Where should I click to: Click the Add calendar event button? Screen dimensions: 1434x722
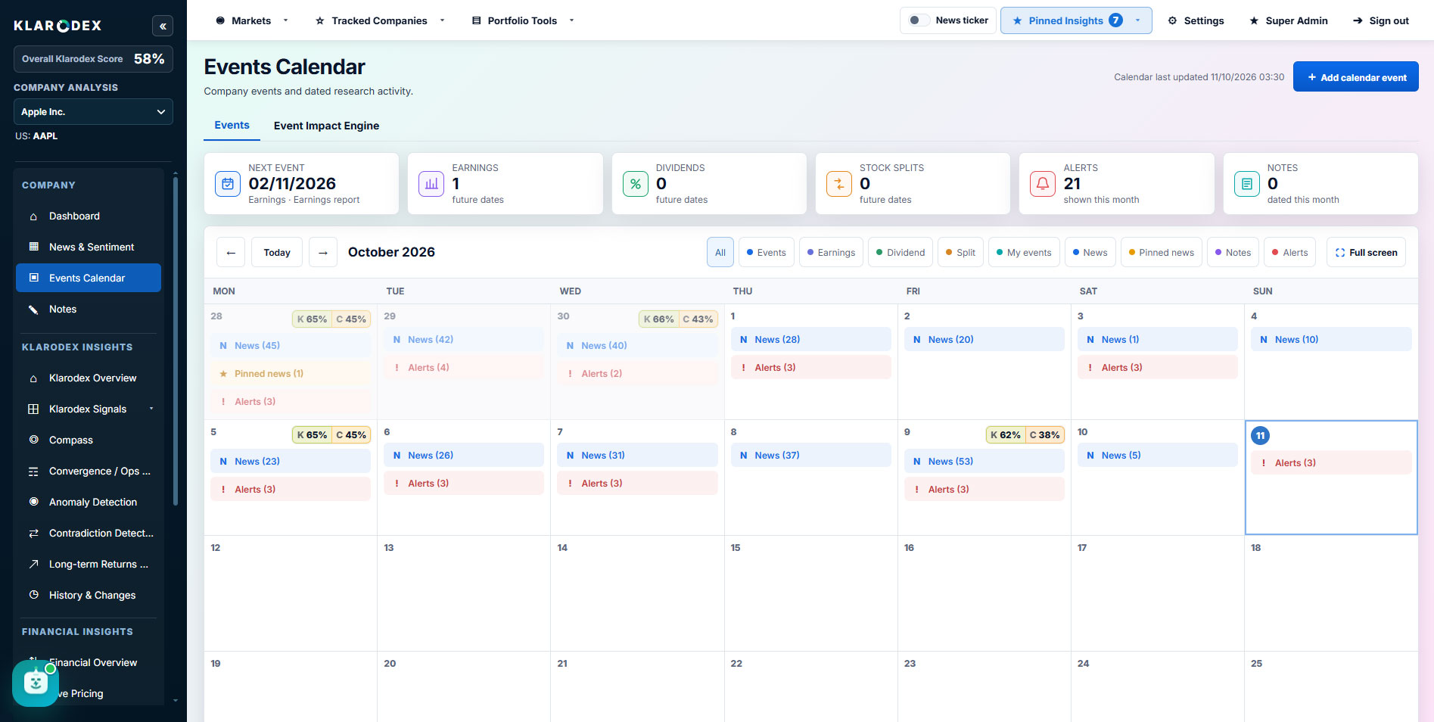pyautogui.click(x=1355, y=77)
